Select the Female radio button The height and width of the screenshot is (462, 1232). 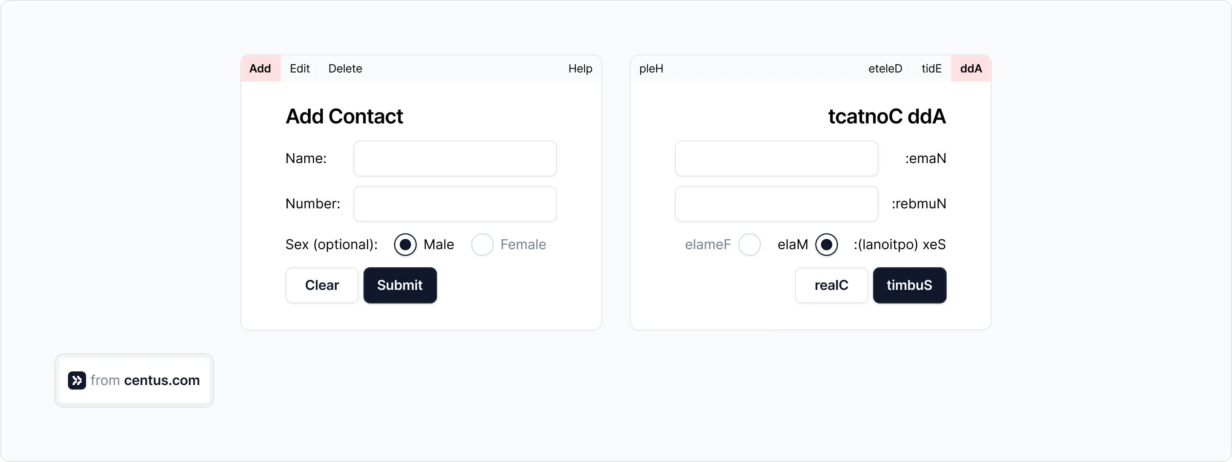pos(482,244)
